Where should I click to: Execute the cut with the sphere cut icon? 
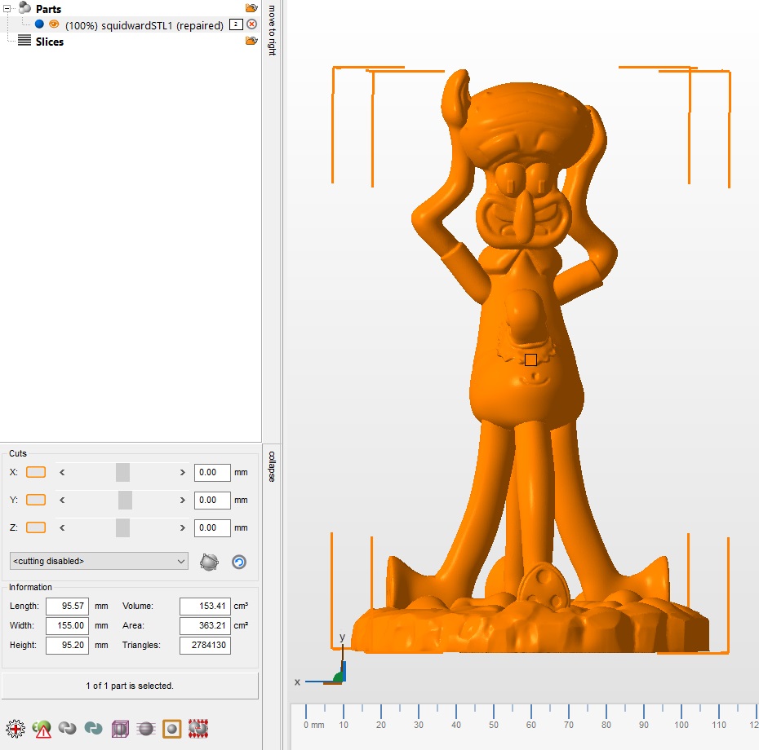click(210, 561)
